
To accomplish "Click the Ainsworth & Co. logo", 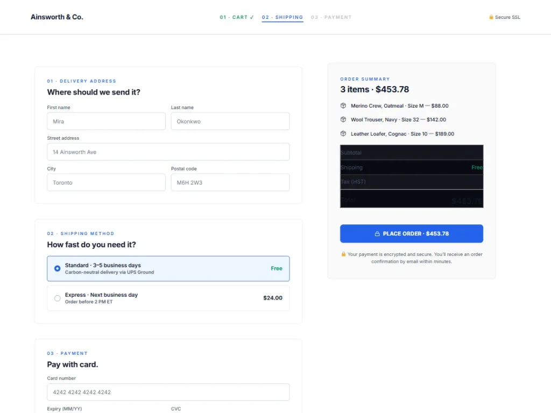I will [x=57, y=17].
